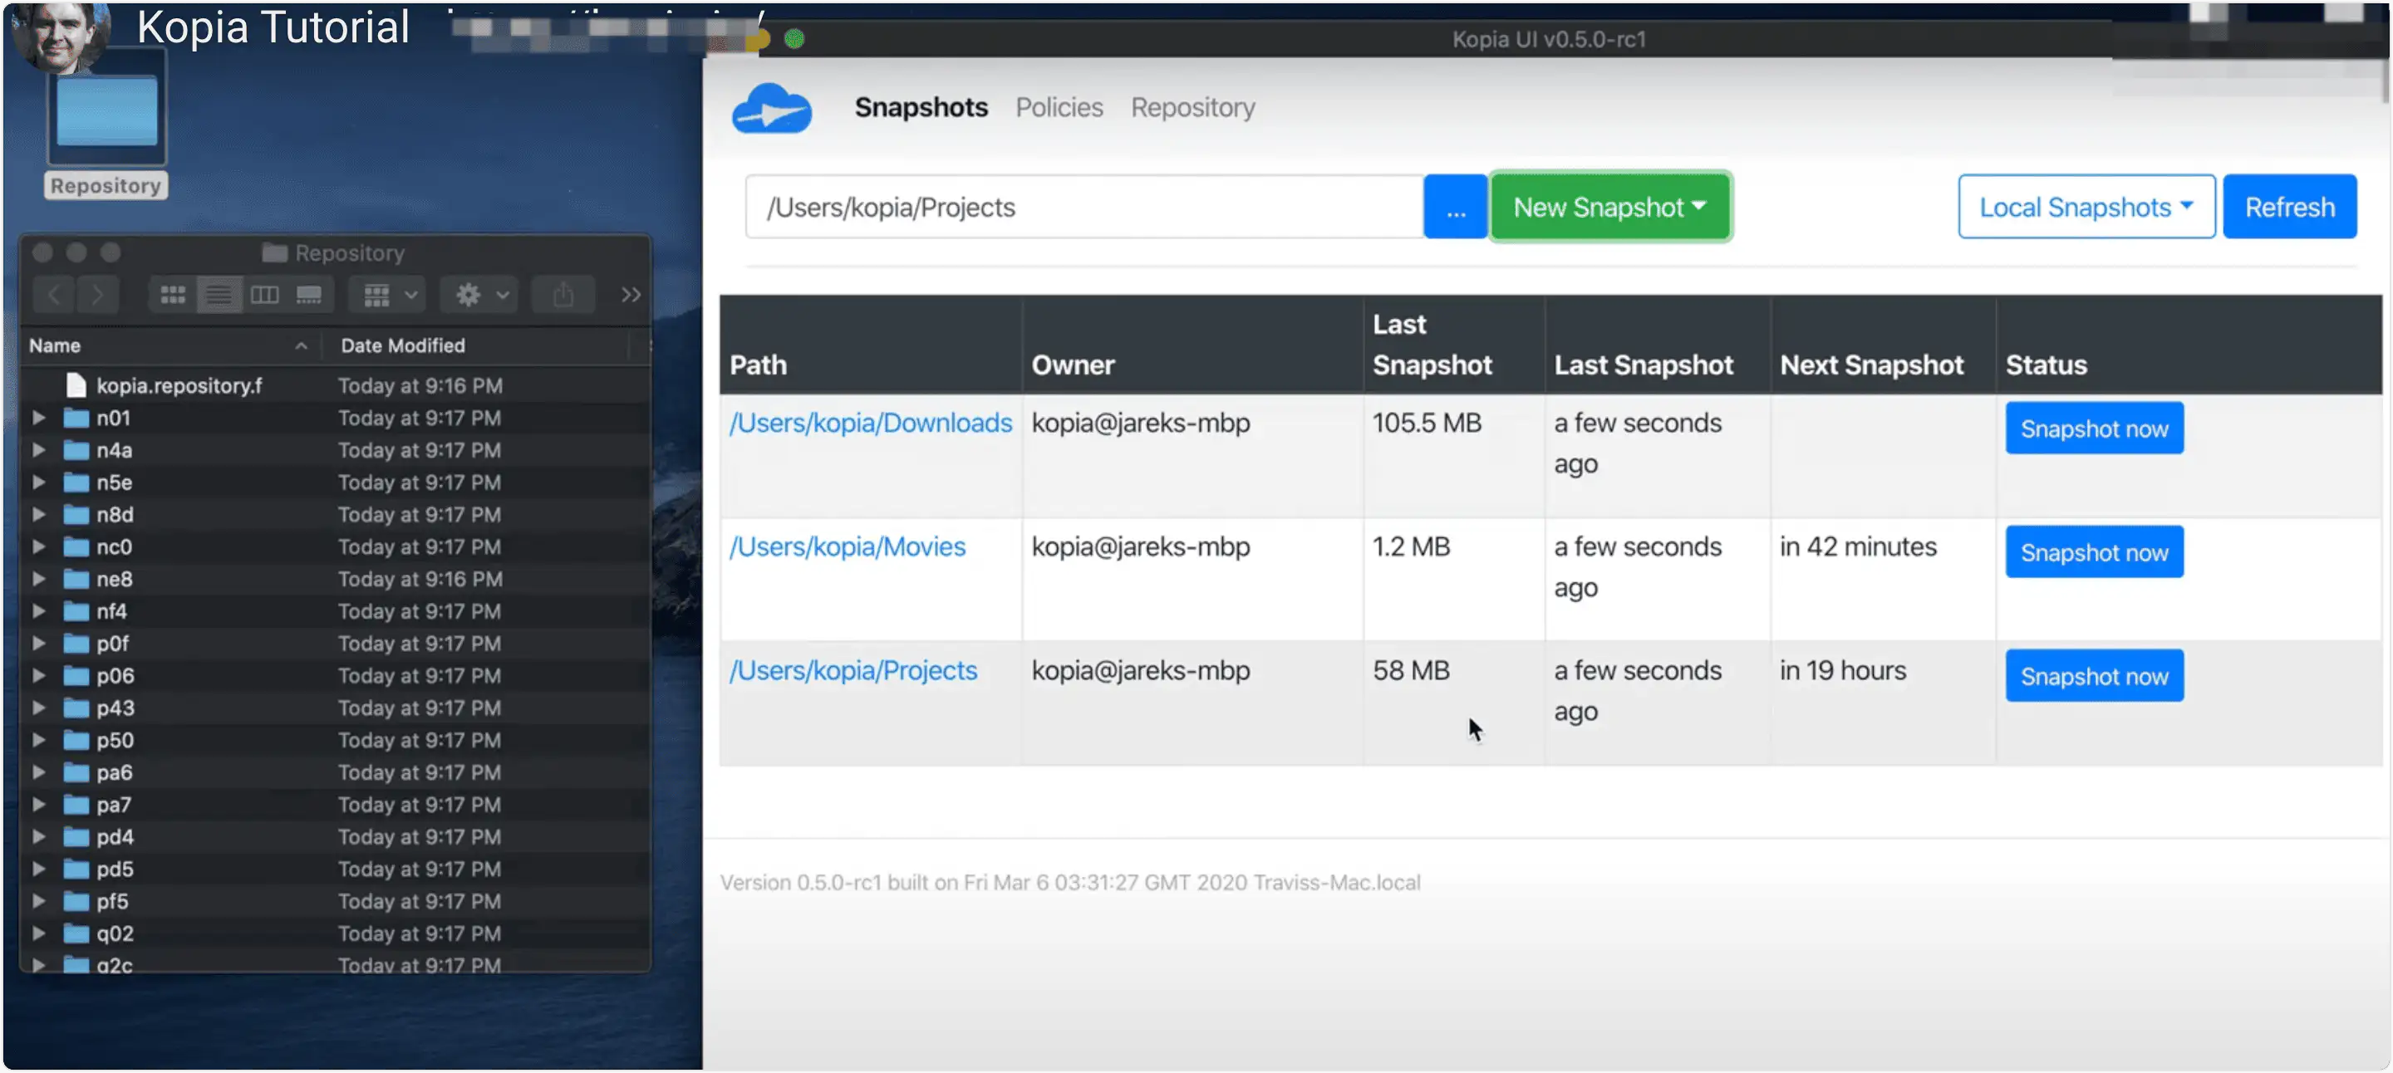Expand the p50 folder
Image resolution: width=2393 pixels, height=1073 pixels.
pos(39,740)
